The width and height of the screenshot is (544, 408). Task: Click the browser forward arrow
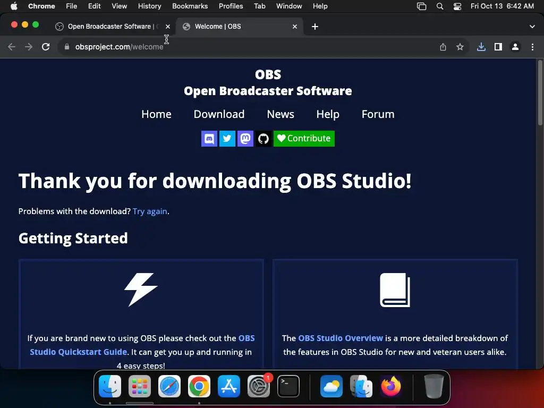(x=29, y=47)
